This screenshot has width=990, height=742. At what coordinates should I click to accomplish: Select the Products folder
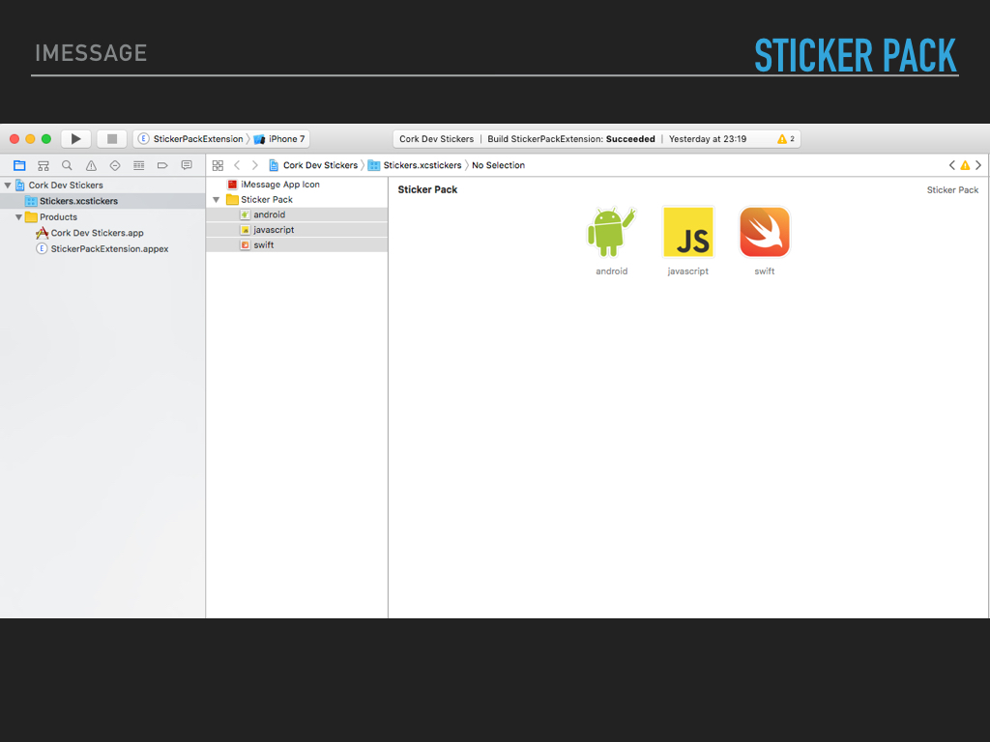[50, 217]
